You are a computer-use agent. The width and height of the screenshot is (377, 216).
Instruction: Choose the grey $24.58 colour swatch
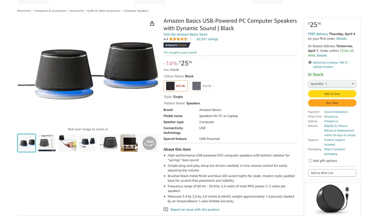pyautogui.click(x=202, y=86)
